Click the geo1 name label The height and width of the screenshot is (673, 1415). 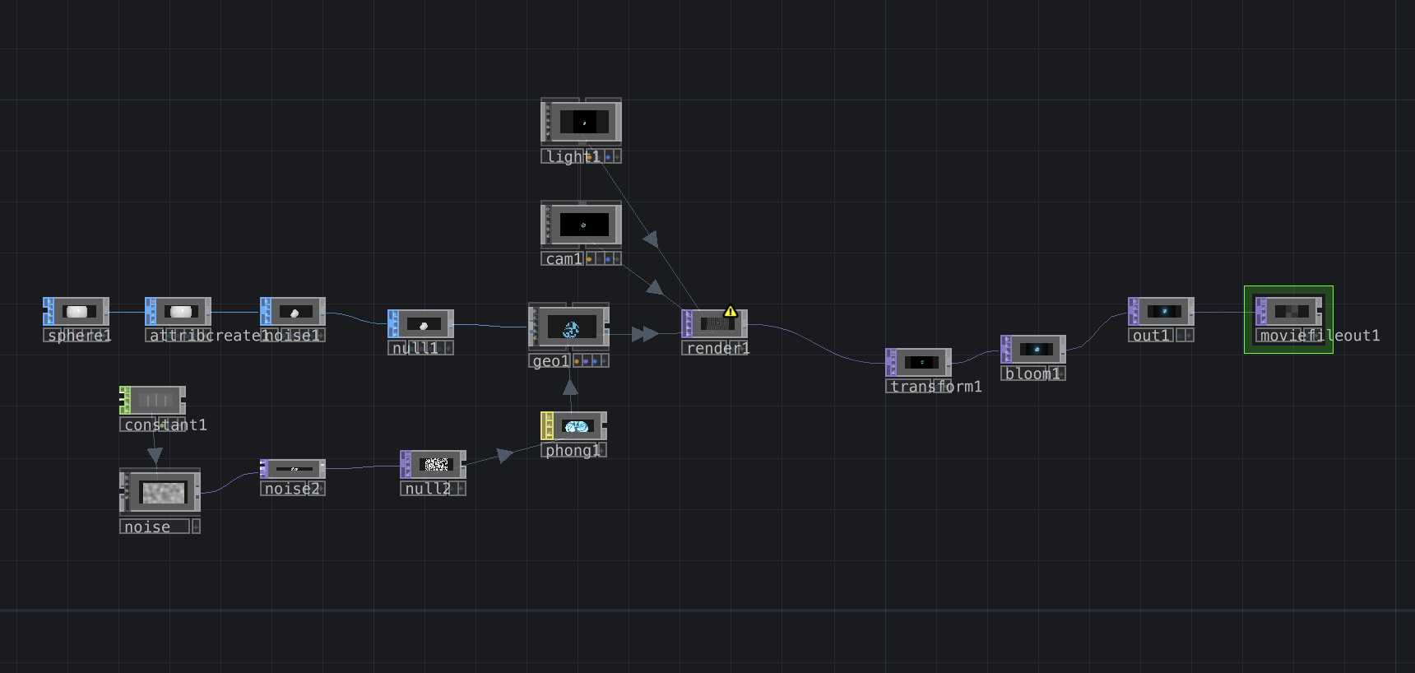point(550,361)
